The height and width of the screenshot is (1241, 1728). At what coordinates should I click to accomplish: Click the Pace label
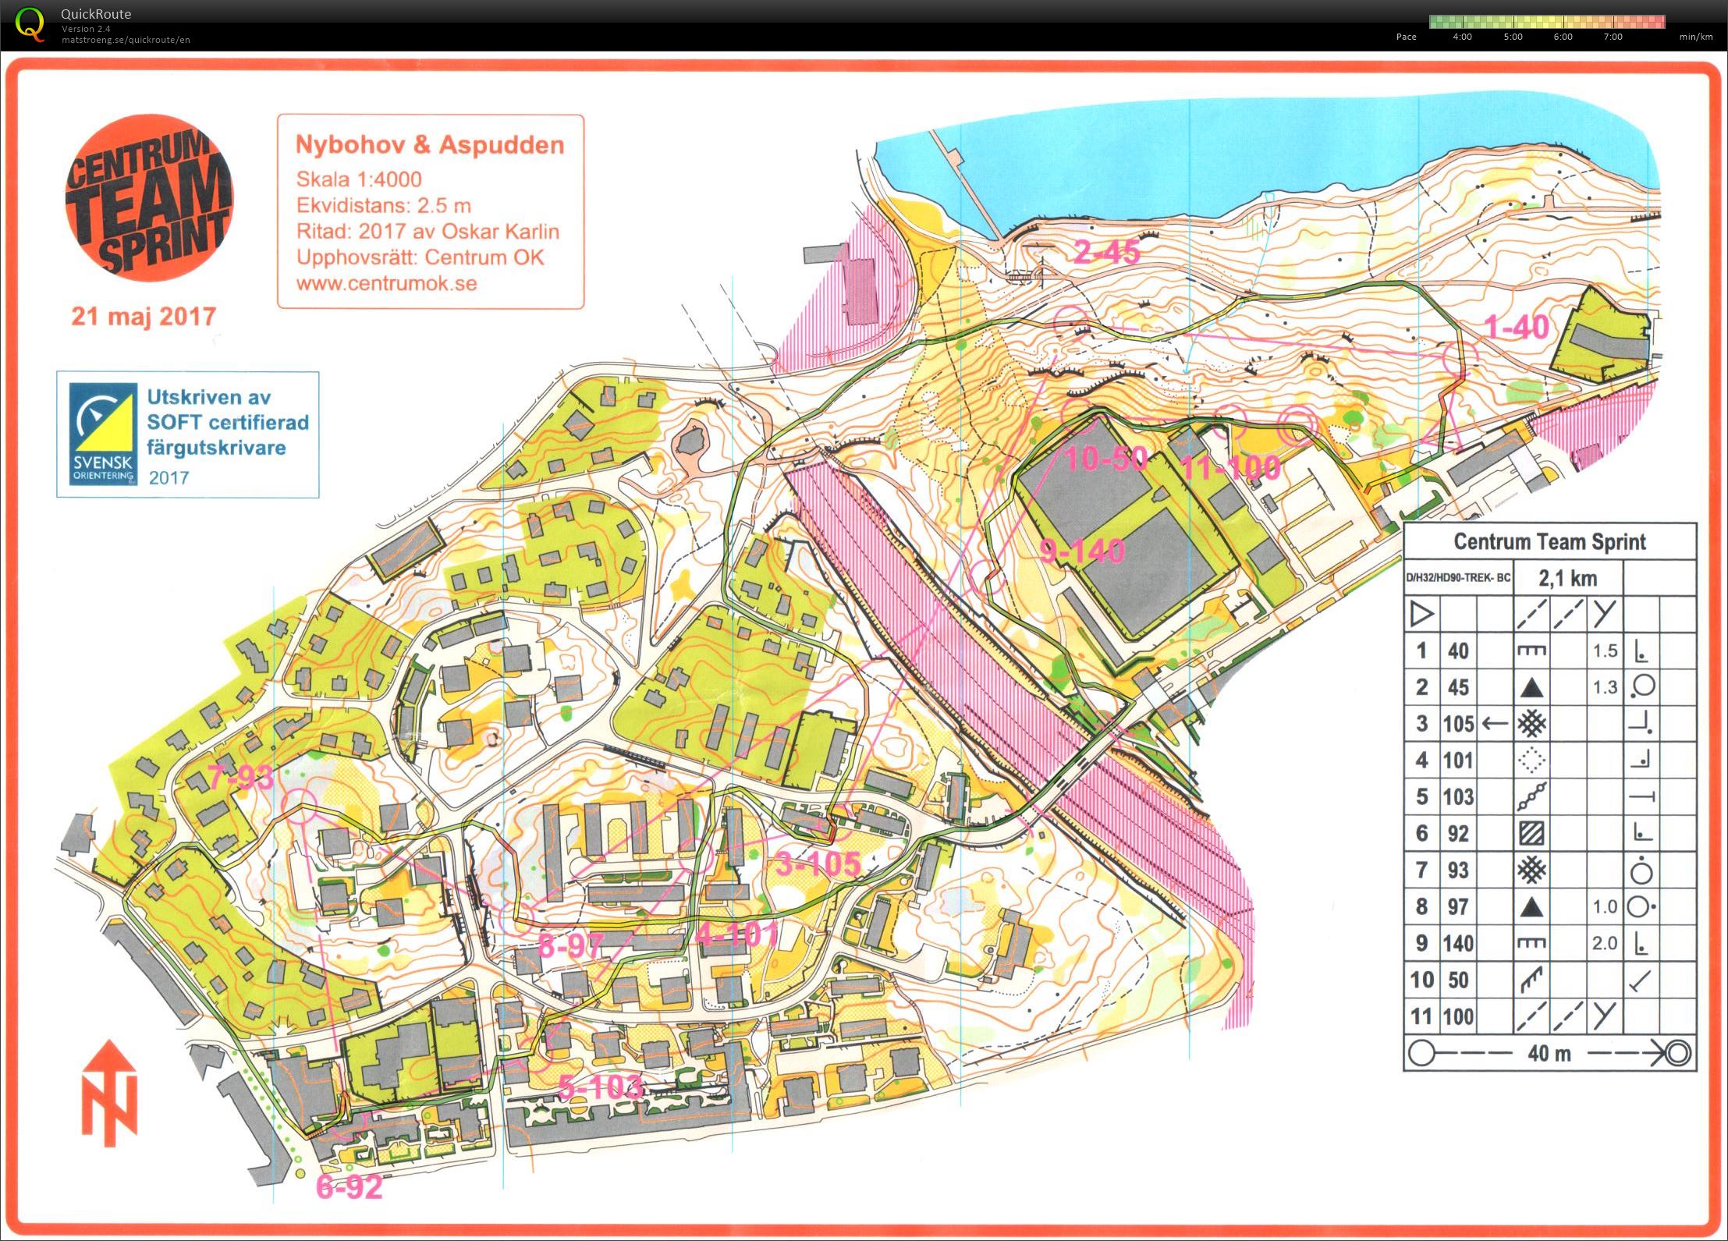[x=1406, y=36]
